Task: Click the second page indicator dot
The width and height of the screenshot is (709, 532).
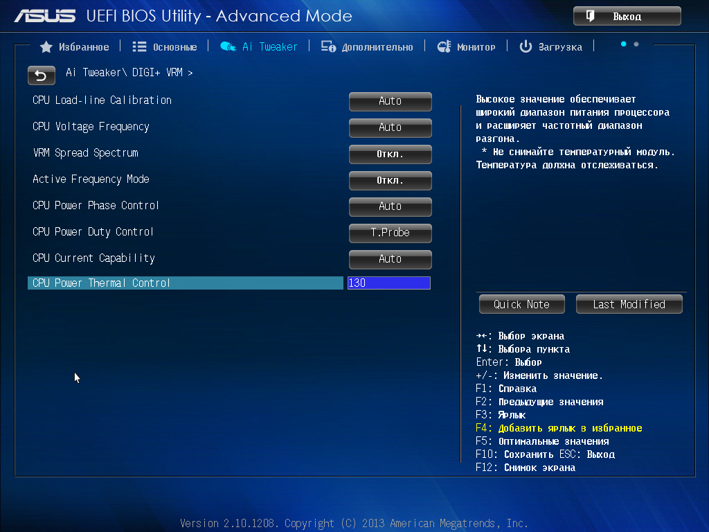Action: [636, 44]
